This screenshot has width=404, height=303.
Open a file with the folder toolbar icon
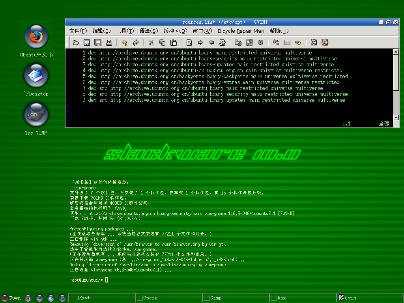click(x=76, y=43)
